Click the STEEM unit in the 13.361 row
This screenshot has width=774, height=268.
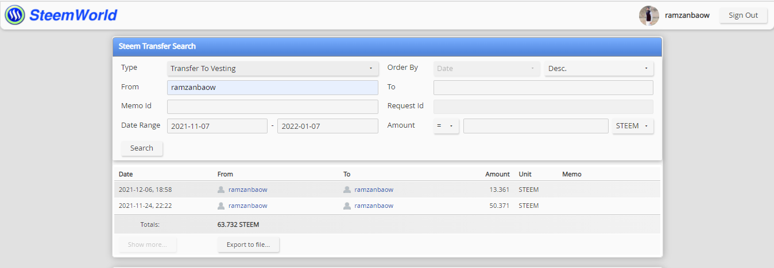pos(529,190)
